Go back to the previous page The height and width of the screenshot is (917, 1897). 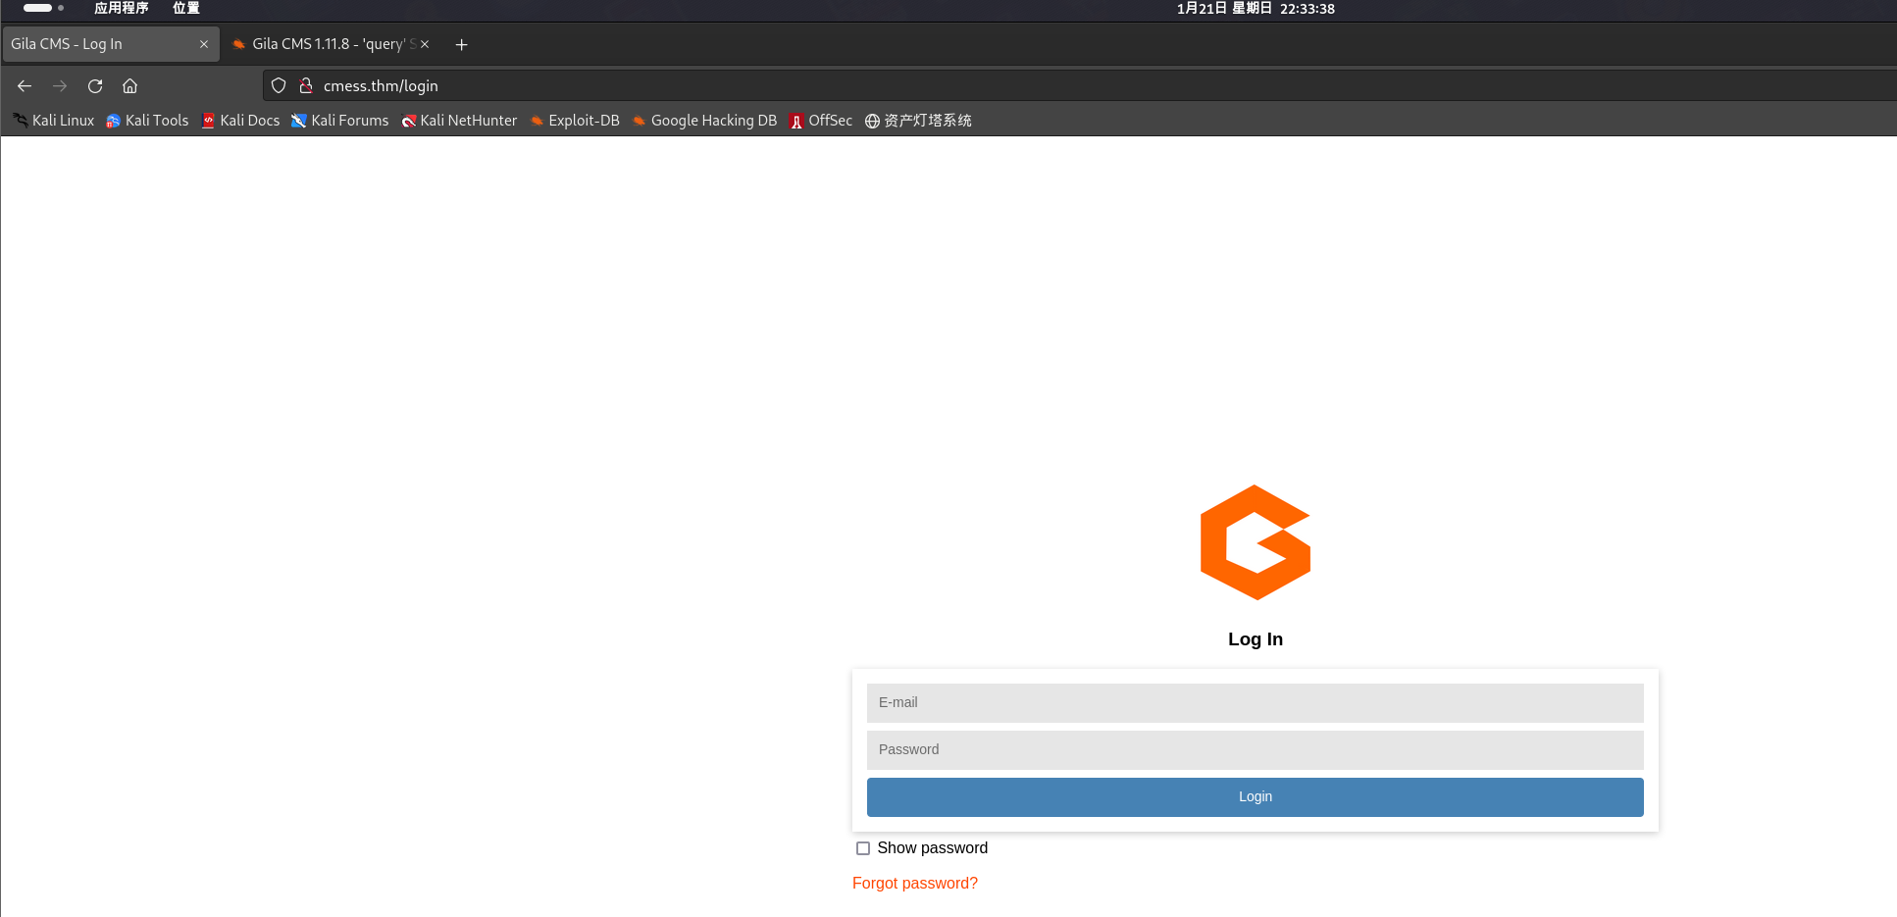(x=25, y=86)
